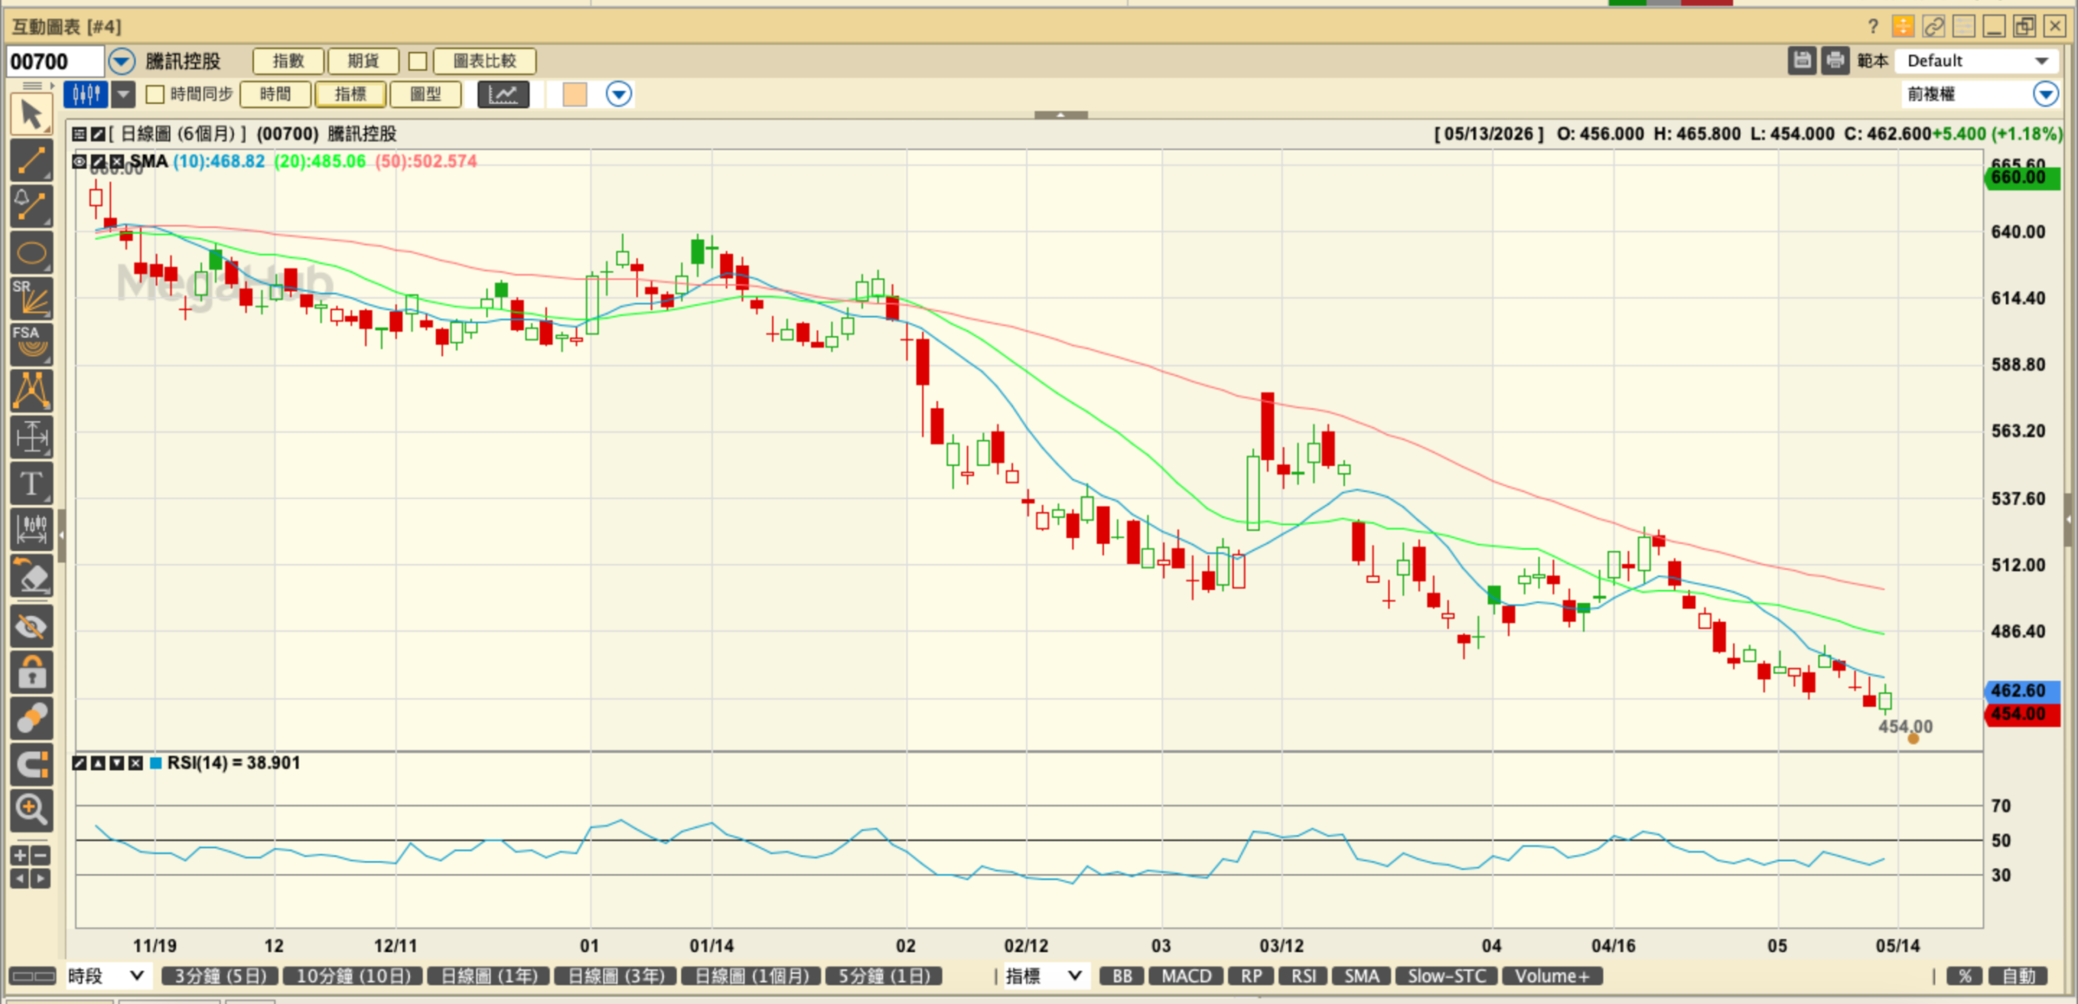Click the paint brush style tool
The image size is (2078, 1004).
pyautogui.click(x=31, y=718)
